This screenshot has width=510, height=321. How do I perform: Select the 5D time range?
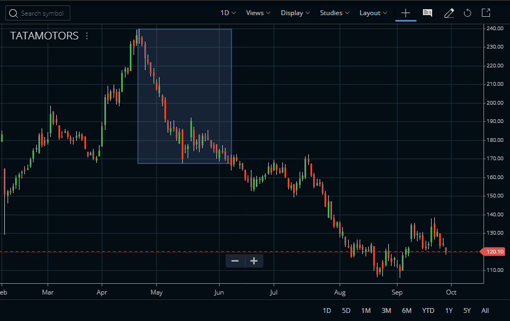tap(346, 310)
